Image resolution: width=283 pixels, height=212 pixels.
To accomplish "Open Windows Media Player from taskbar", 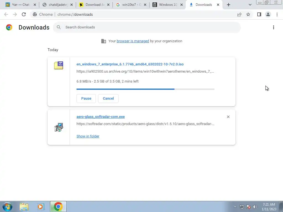I will [x=41, y=206].
